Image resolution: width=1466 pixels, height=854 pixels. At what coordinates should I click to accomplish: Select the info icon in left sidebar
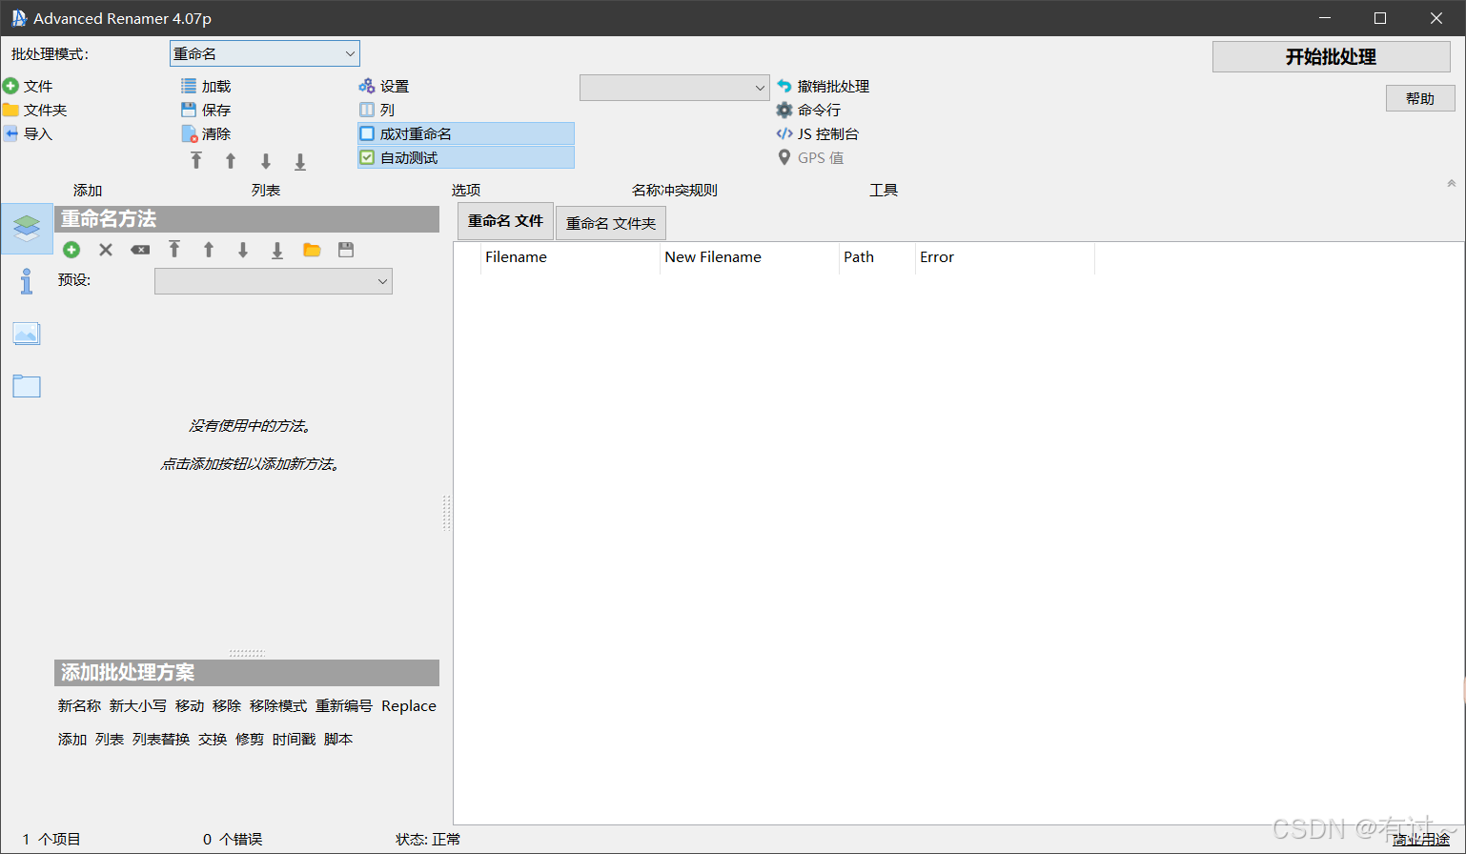tap(27, 281)
